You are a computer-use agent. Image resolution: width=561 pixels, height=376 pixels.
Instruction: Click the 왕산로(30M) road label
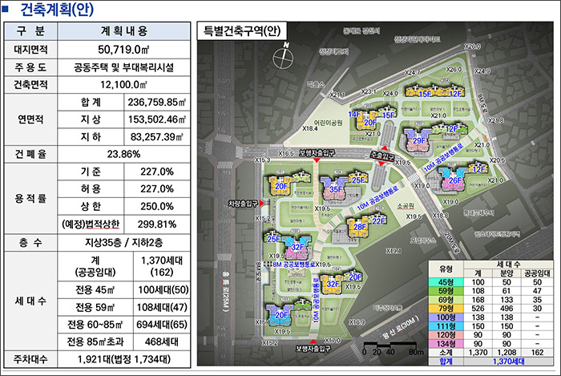point(400,328)
